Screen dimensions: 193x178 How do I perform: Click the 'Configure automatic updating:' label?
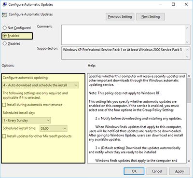pos(26,78)
